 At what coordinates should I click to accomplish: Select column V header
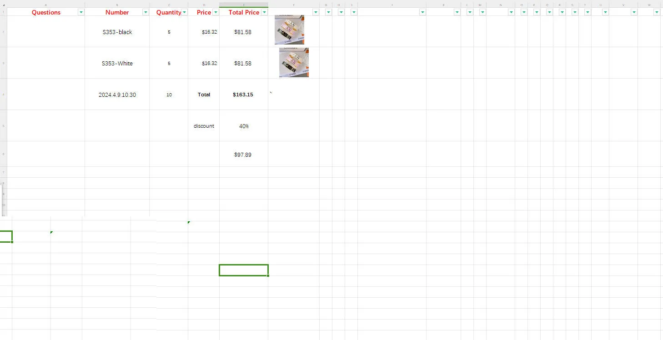pyautogui.click(x=623, y=5)
